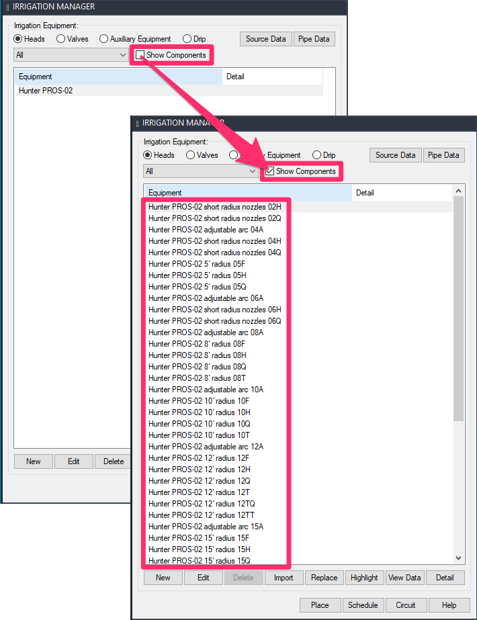The image size is (477, 620).
Task: Select Hunter PROS-02 short radius nozzles 02H
Action: tap(215, 207)
